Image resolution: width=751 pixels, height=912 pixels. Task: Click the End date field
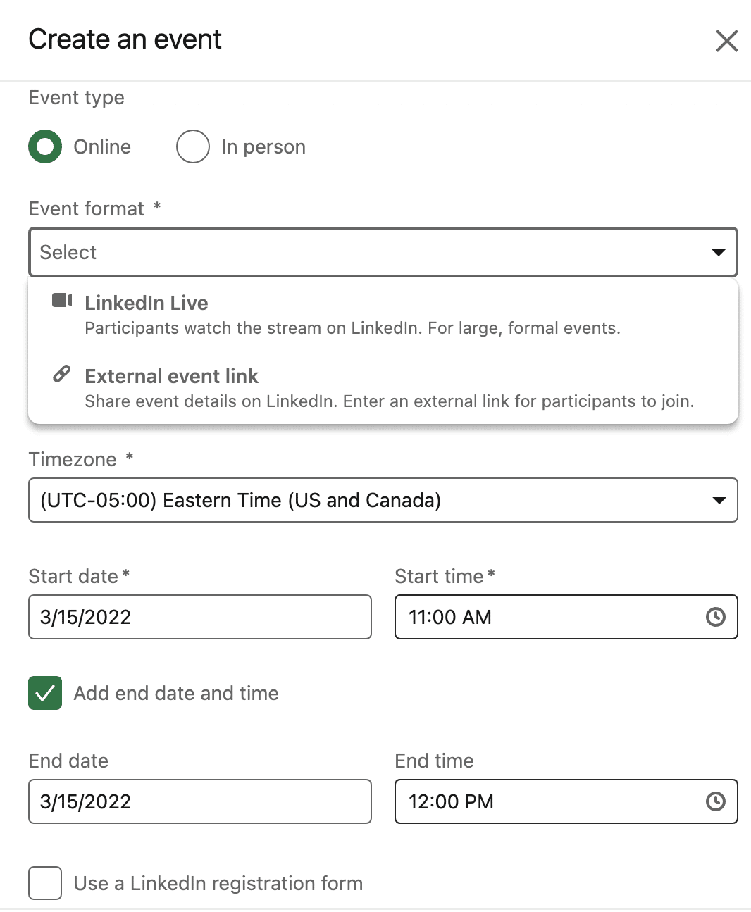pos(199,801)
